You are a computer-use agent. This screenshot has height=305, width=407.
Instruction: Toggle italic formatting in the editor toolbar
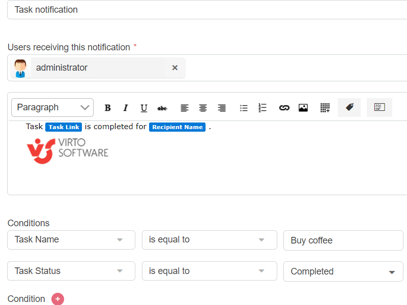pyautogui.click(x=126, y=108)
